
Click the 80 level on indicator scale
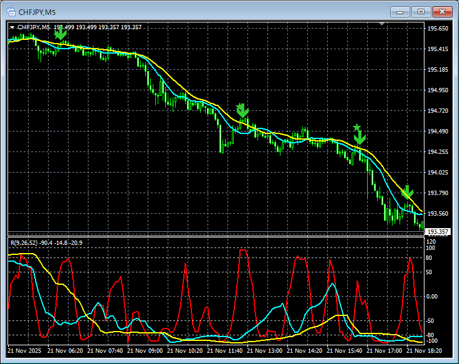pos(429,257)
